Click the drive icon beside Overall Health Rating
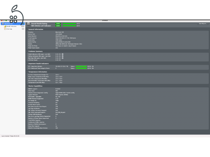Viewport: 210px width, 157px height. click(x=28, y=24)
